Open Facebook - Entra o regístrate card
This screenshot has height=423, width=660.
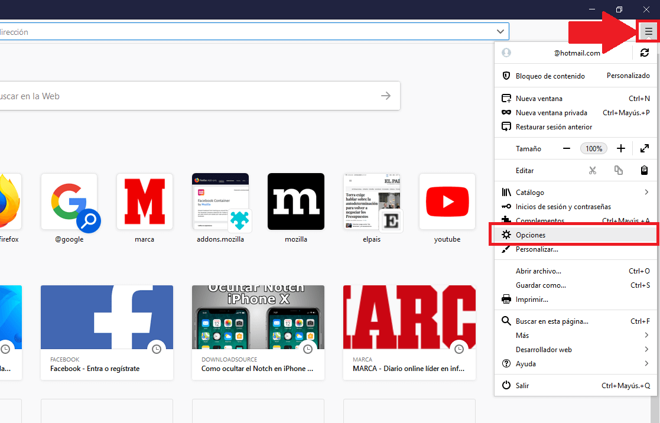coord(107,333)
